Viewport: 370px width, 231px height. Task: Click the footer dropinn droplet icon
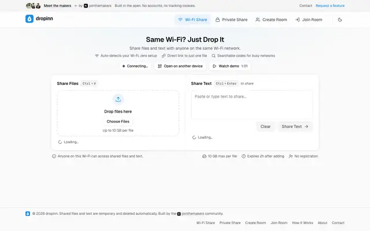click(28, 214)
